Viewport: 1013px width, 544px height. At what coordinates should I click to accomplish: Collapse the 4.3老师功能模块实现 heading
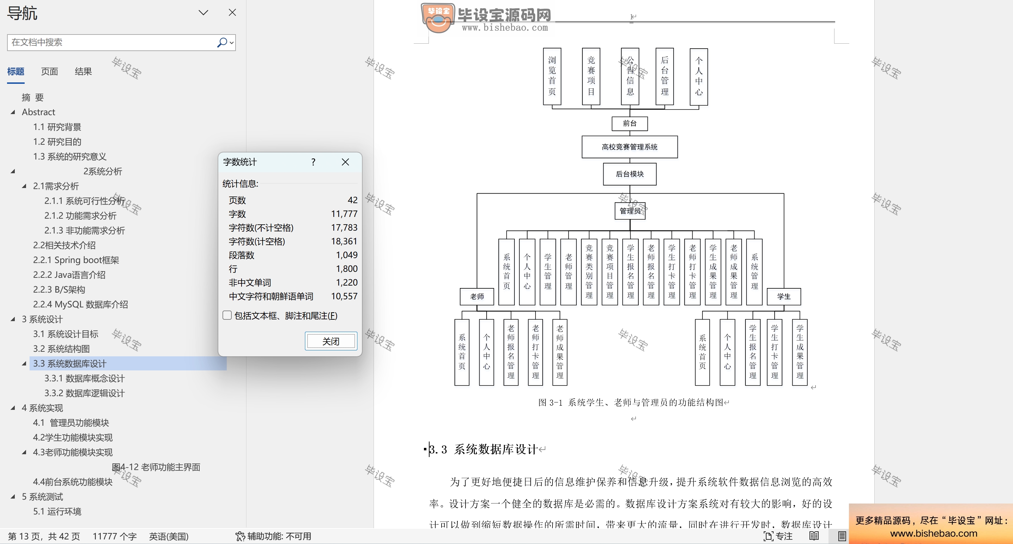click(24, 452)
